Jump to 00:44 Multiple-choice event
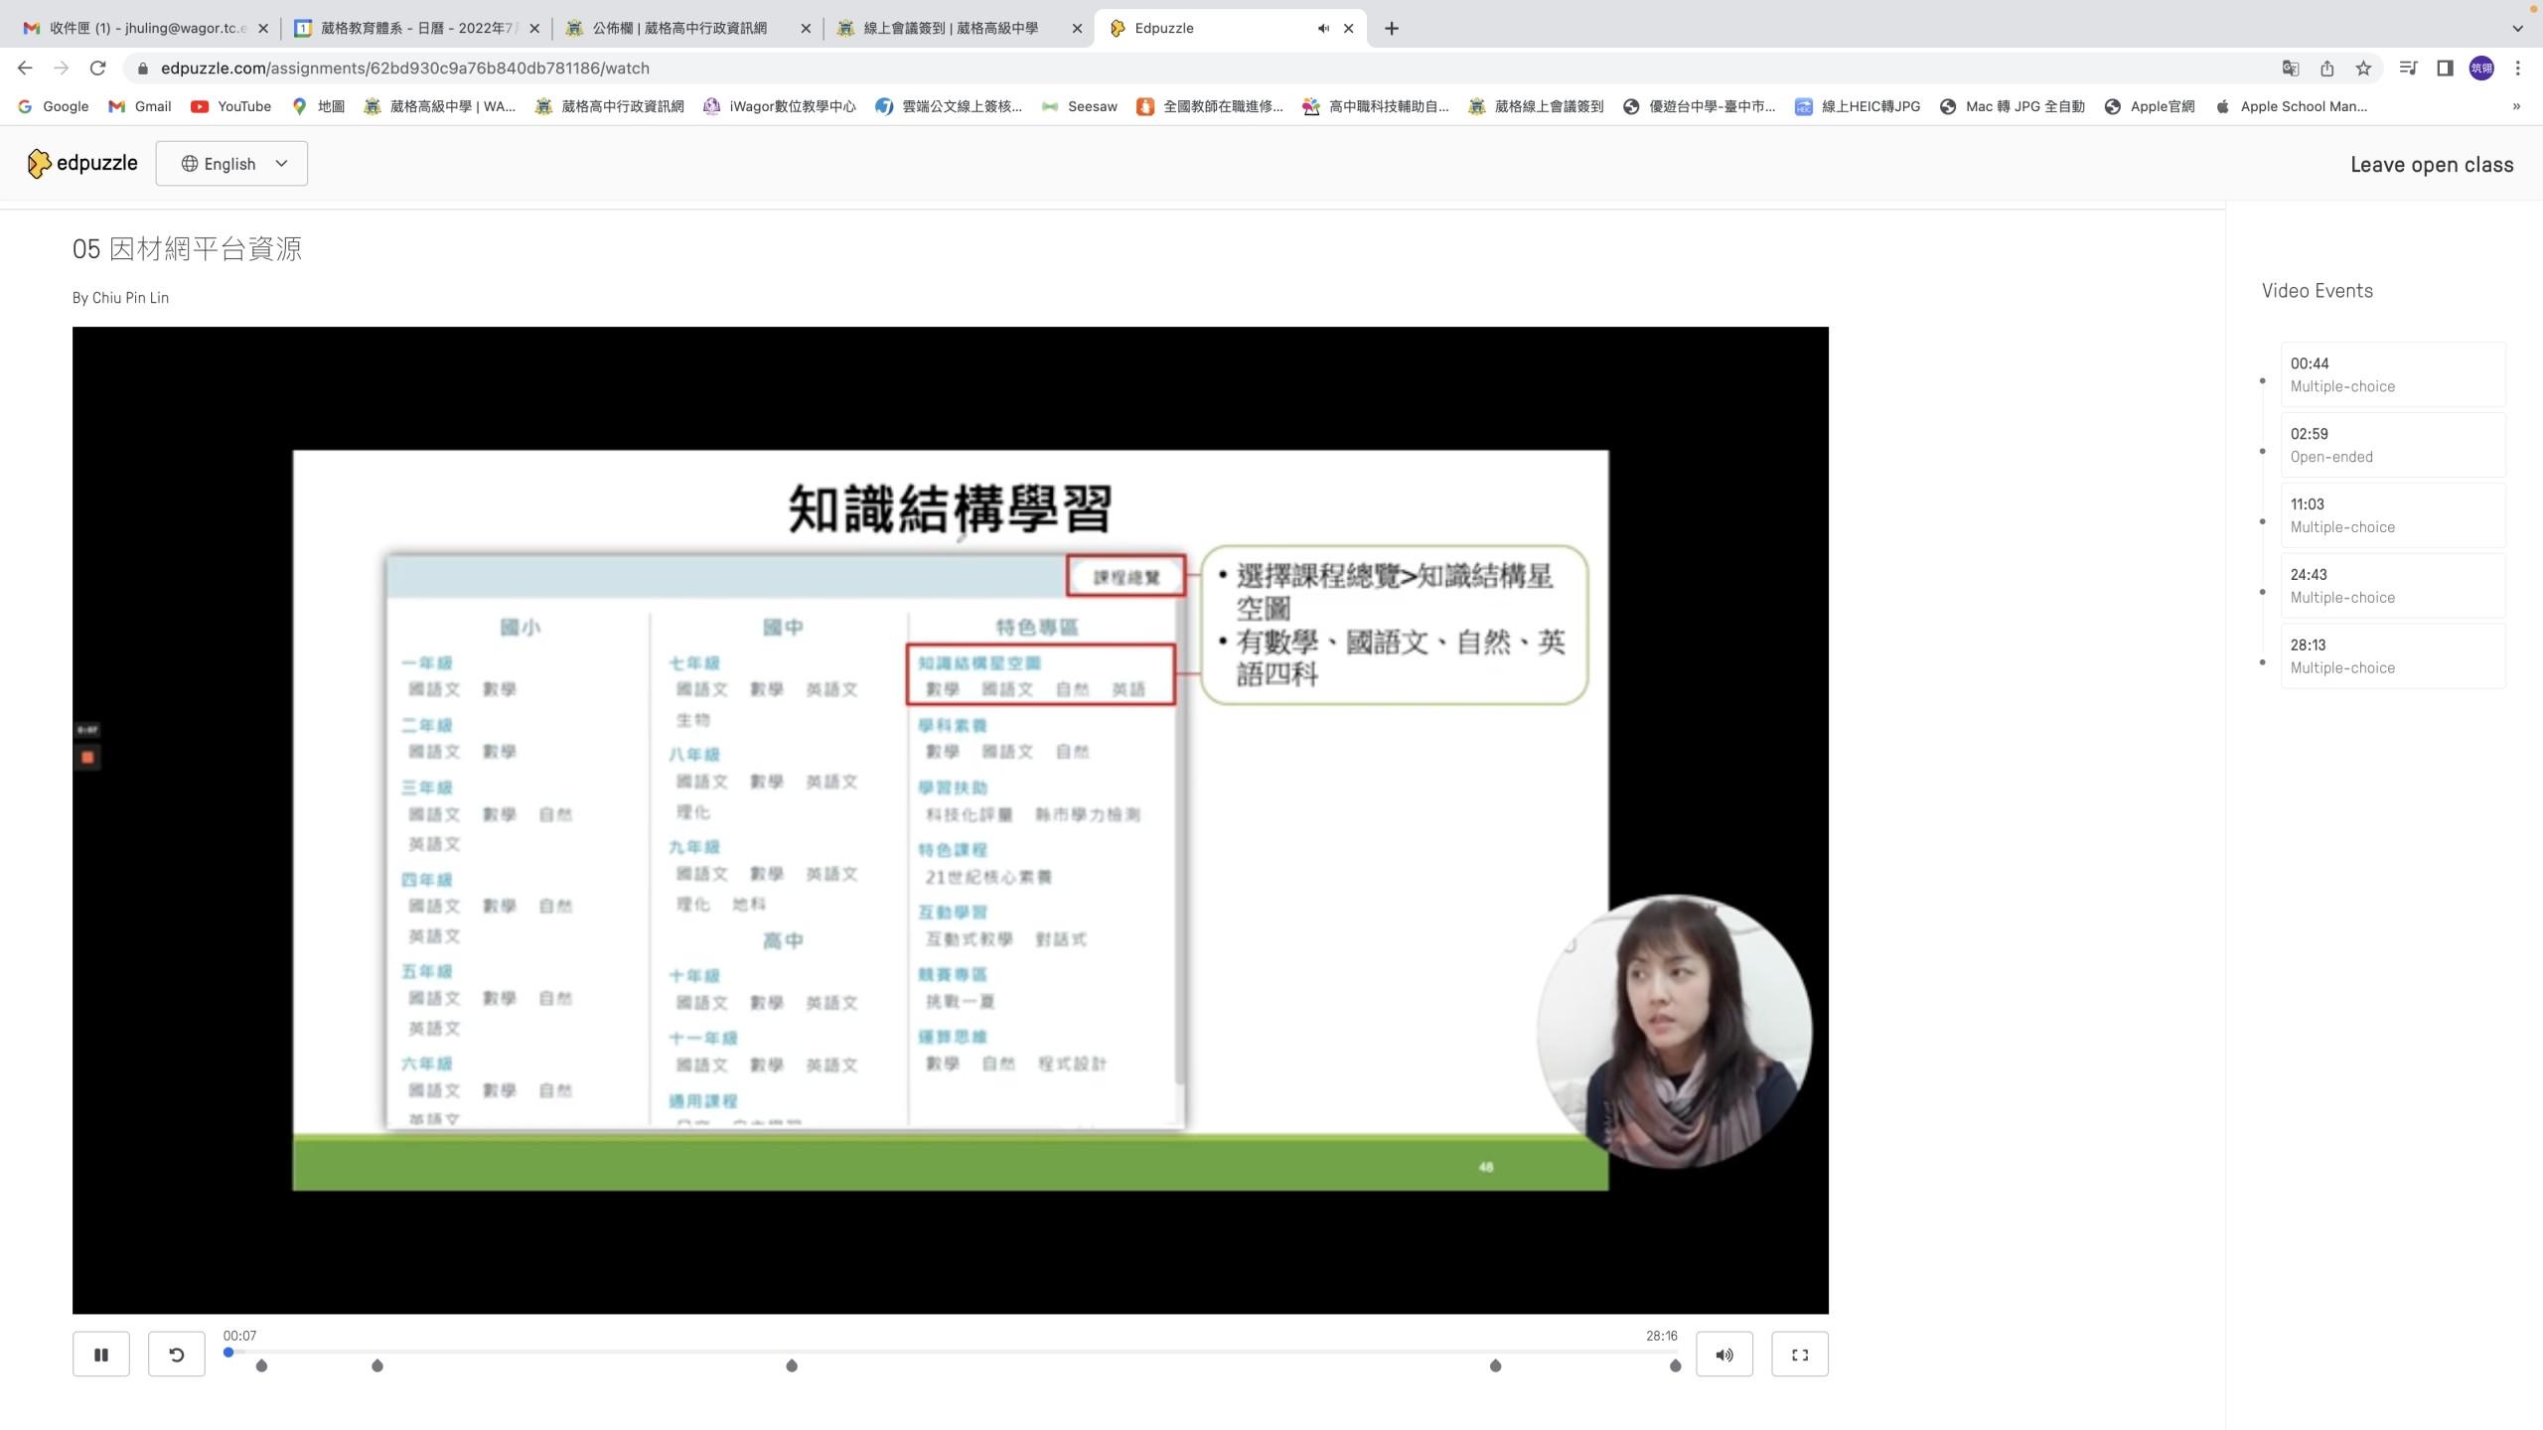The image size is (2543, 1430). coord(2392,374)
